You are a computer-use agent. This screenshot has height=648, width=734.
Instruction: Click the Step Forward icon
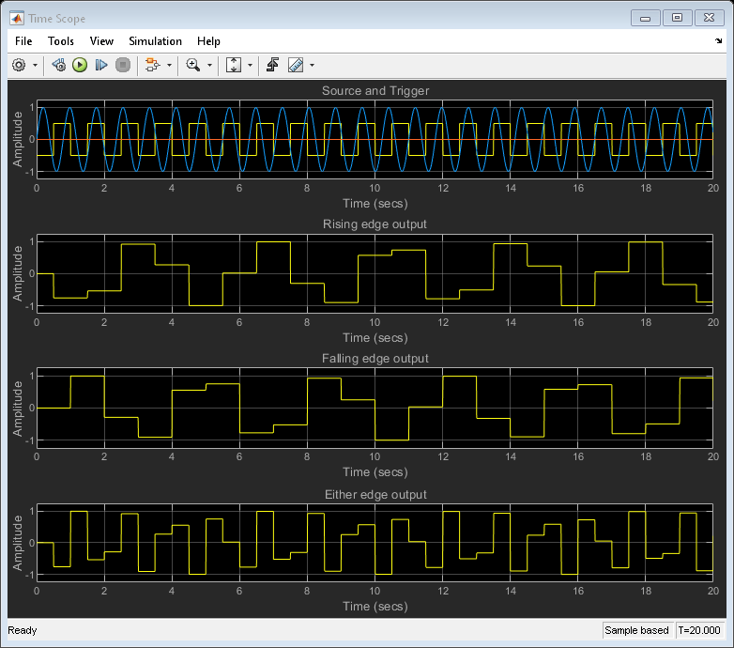tap(101, 65)
